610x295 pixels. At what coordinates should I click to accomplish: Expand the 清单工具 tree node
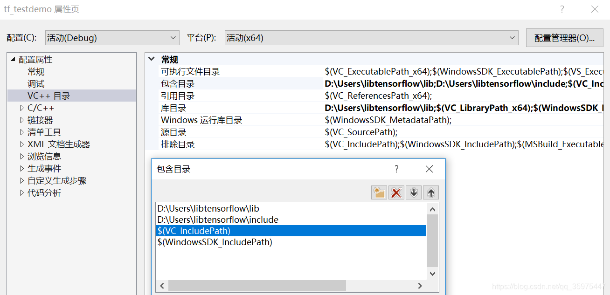click(21, 132)
